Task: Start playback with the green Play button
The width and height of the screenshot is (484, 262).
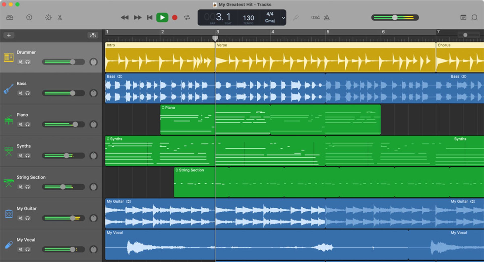Action: click(x=162, y=17)
